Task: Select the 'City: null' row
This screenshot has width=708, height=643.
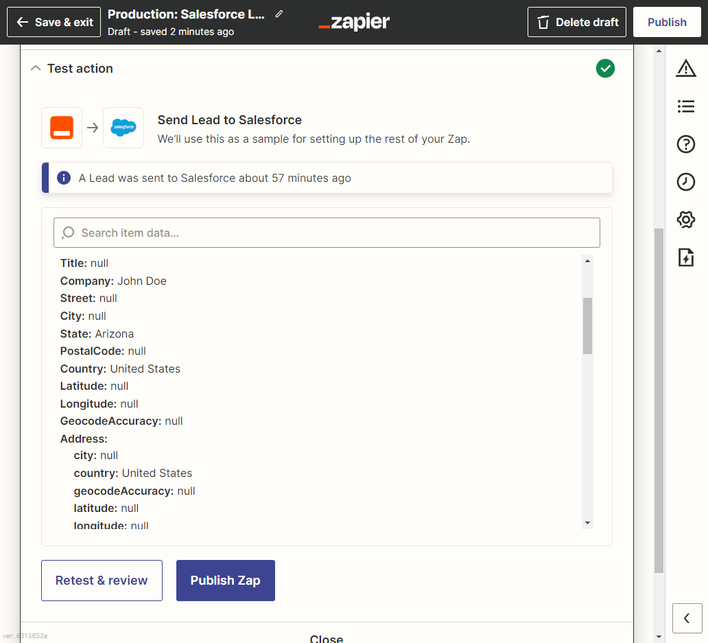Action: [x=83, y=316]
